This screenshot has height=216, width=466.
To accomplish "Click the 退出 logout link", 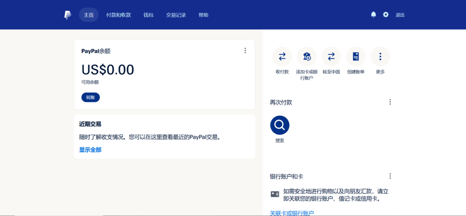I will tap(400, 15).
